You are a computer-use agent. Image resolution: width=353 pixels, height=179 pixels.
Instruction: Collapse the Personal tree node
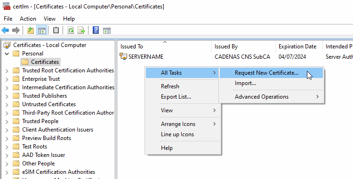click(x=7, y=54)
